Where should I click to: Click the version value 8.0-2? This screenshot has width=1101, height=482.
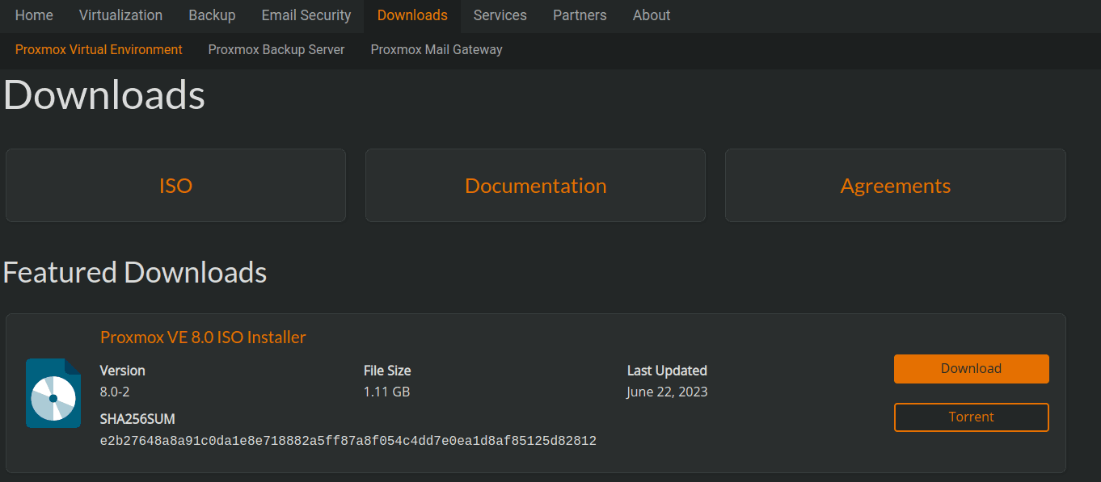point(115,392)
